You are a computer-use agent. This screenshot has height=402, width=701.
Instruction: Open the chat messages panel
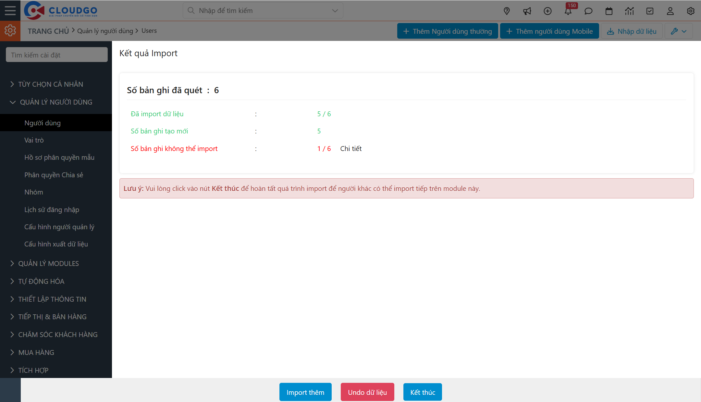tap(588, 11)
